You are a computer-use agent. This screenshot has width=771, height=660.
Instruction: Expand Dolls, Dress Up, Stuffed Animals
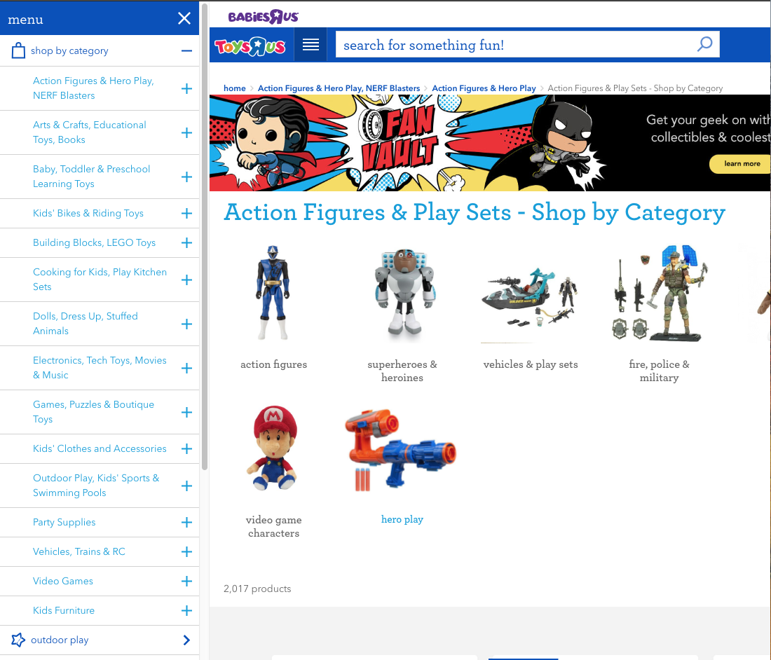(x=186, y=324)
